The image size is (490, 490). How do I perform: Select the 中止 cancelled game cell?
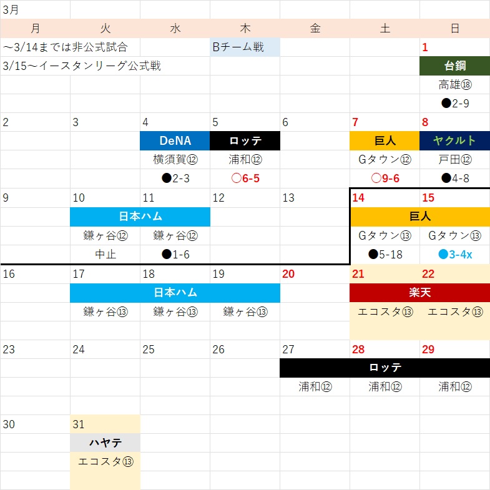click(x=105, y=254)
